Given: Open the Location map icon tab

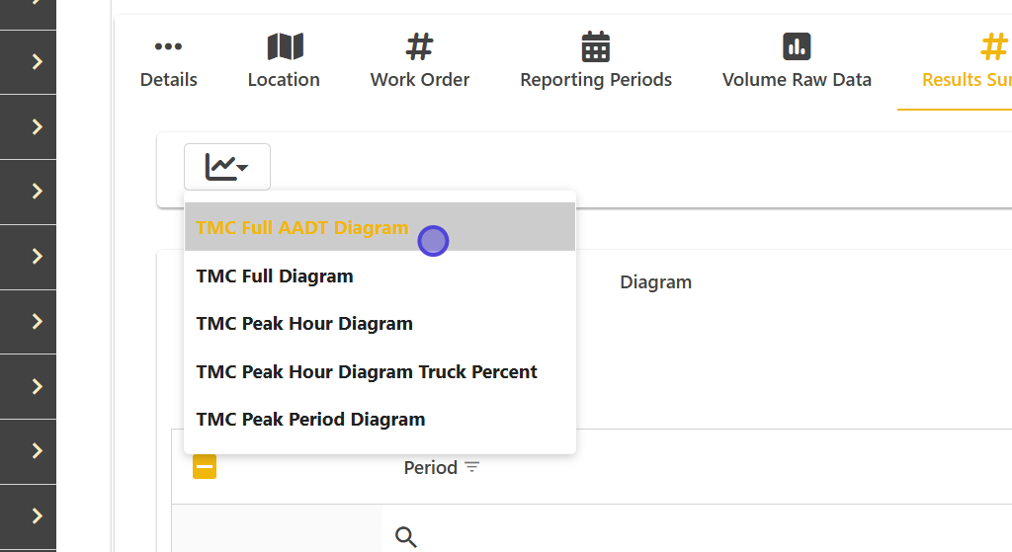Looking at the screenshot, I should click(x=285, y=46).
